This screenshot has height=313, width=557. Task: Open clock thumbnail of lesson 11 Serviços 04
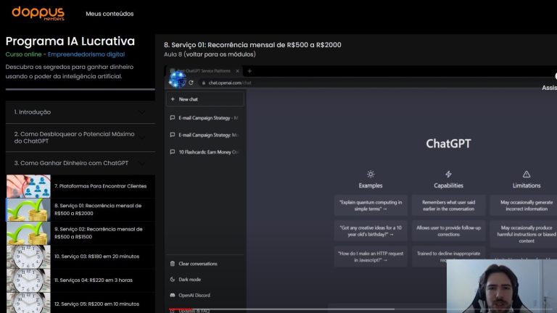(28, 280)
